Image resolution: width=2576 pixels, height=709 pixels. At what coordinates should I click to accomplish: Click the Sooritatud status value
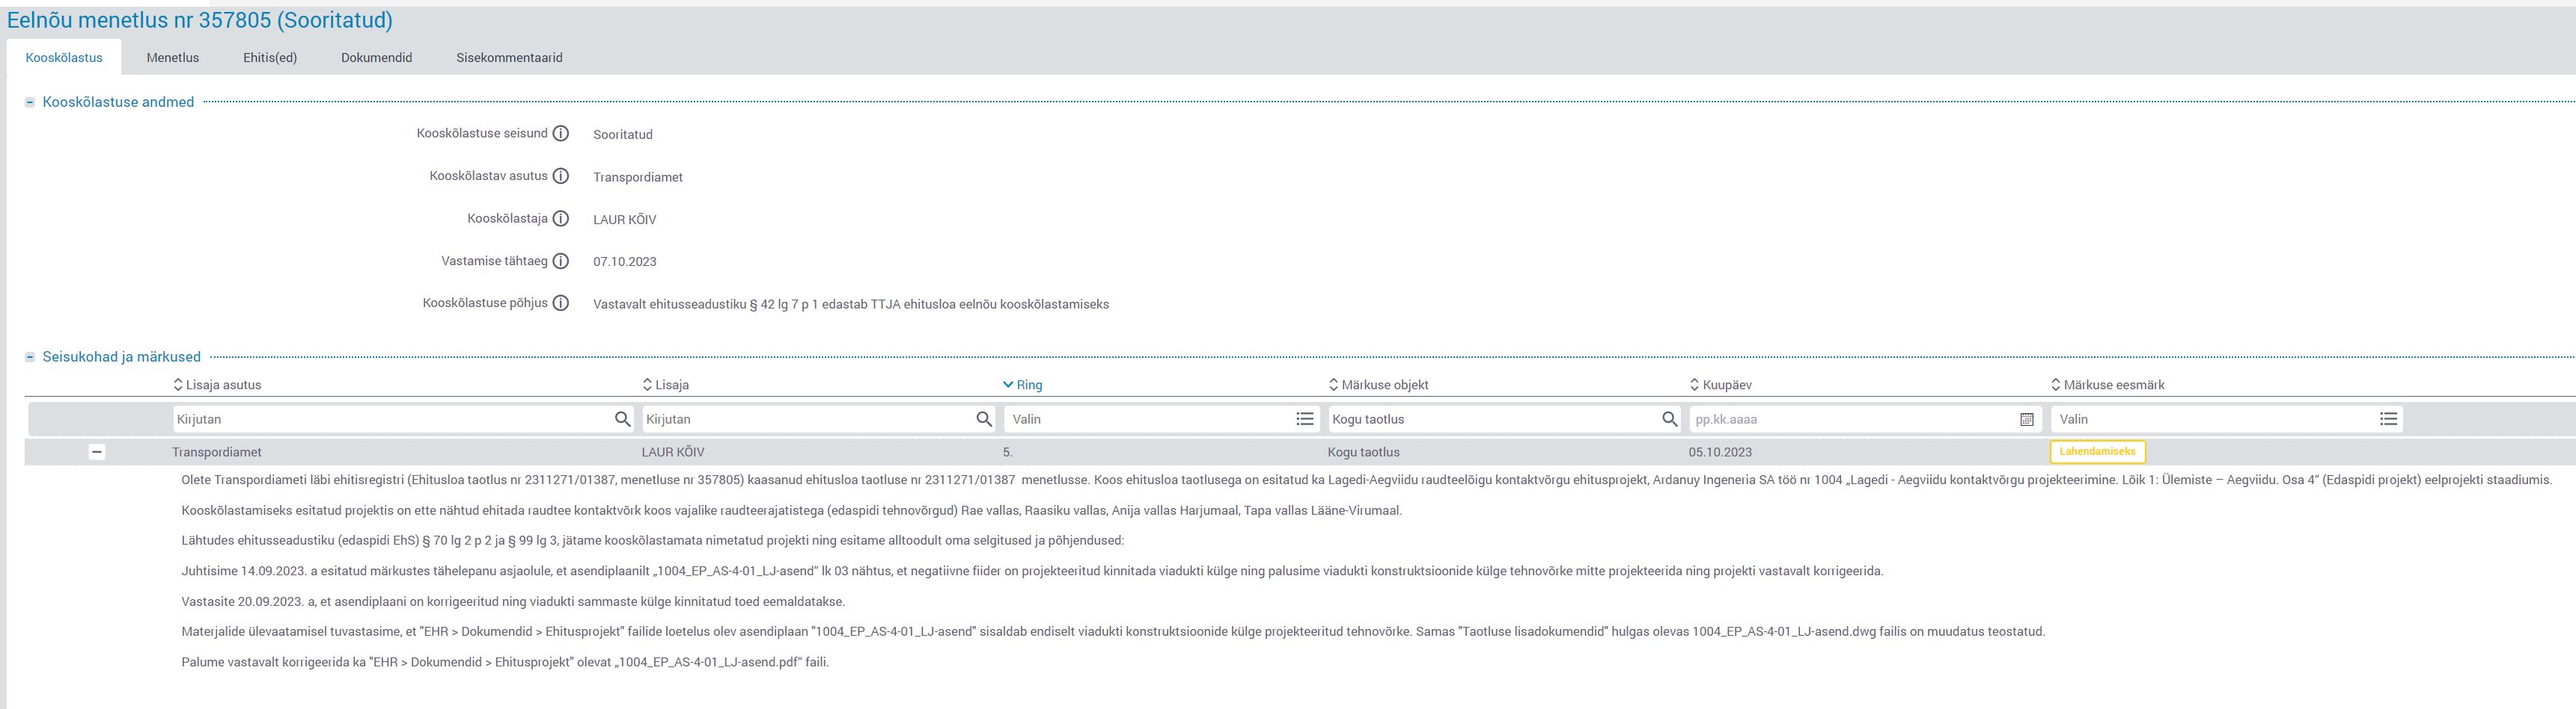click(623, 134)
